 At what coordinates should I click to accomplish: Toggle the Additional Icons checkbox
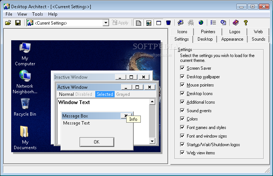pyautogui.click(x=182, y=102)
